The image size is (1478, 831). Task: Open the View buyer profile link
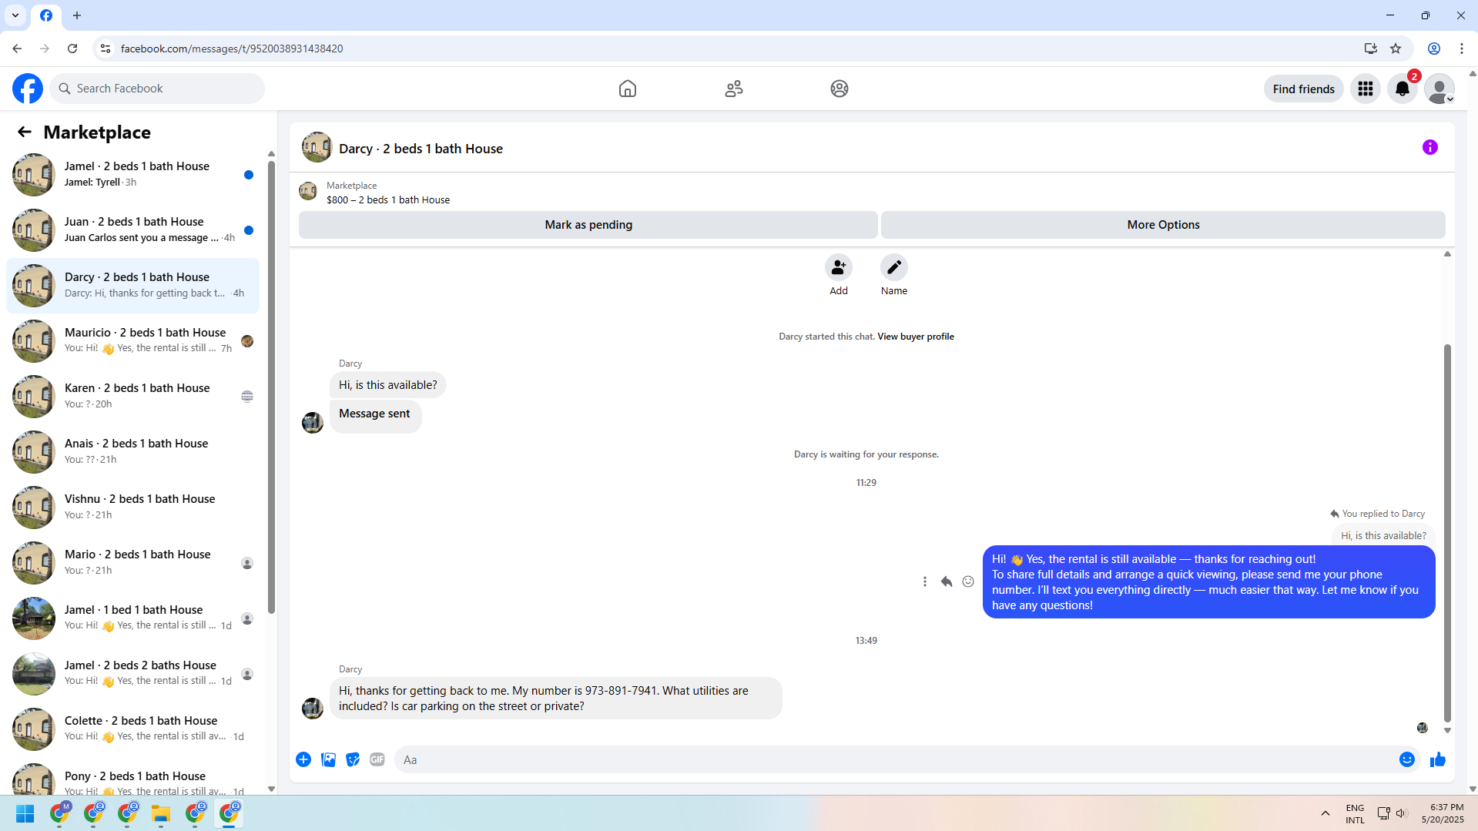[x=916, y=337]
